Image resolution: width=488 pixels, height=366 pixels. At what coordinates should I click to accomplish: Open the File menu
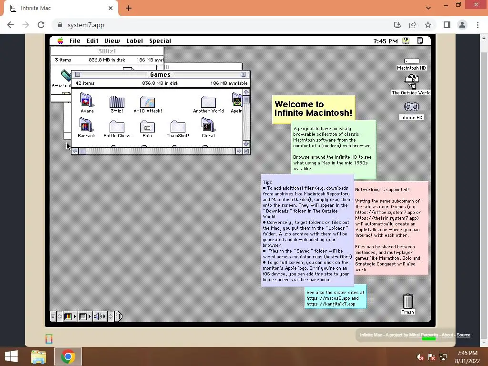pyautogui.click(x=75, y=41)
